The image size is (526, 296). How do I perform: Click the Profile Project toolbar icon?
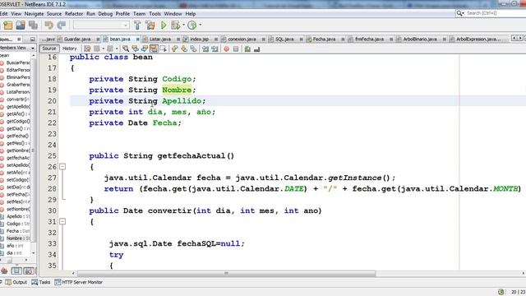tap(191, 25)
